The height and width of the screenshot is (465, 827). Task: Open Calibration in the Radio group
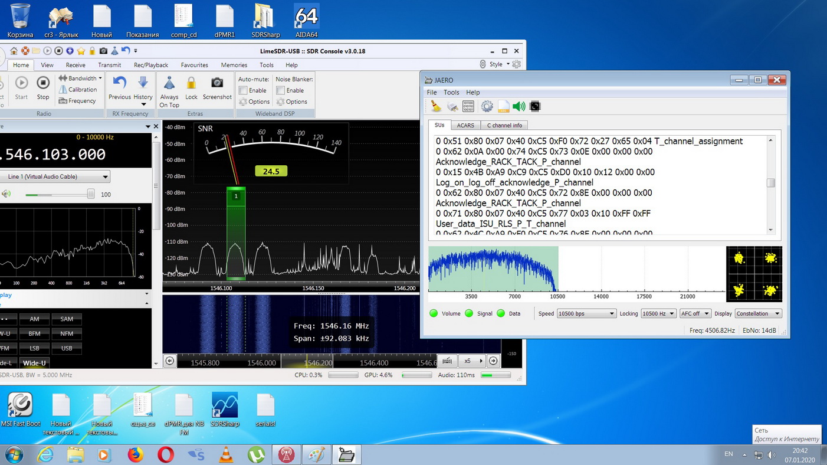78,90
